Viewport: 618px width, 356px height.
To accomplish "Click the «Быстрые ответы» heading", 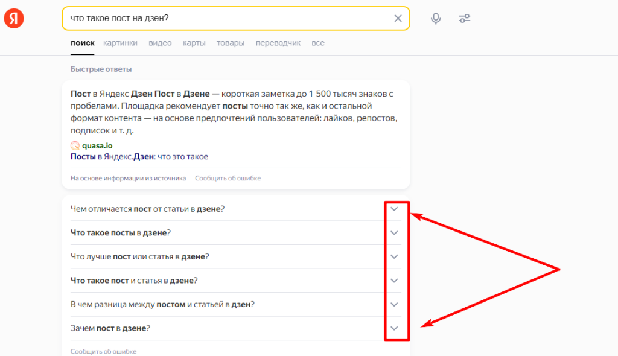I will pyautogui.click(x=101, y=69).
